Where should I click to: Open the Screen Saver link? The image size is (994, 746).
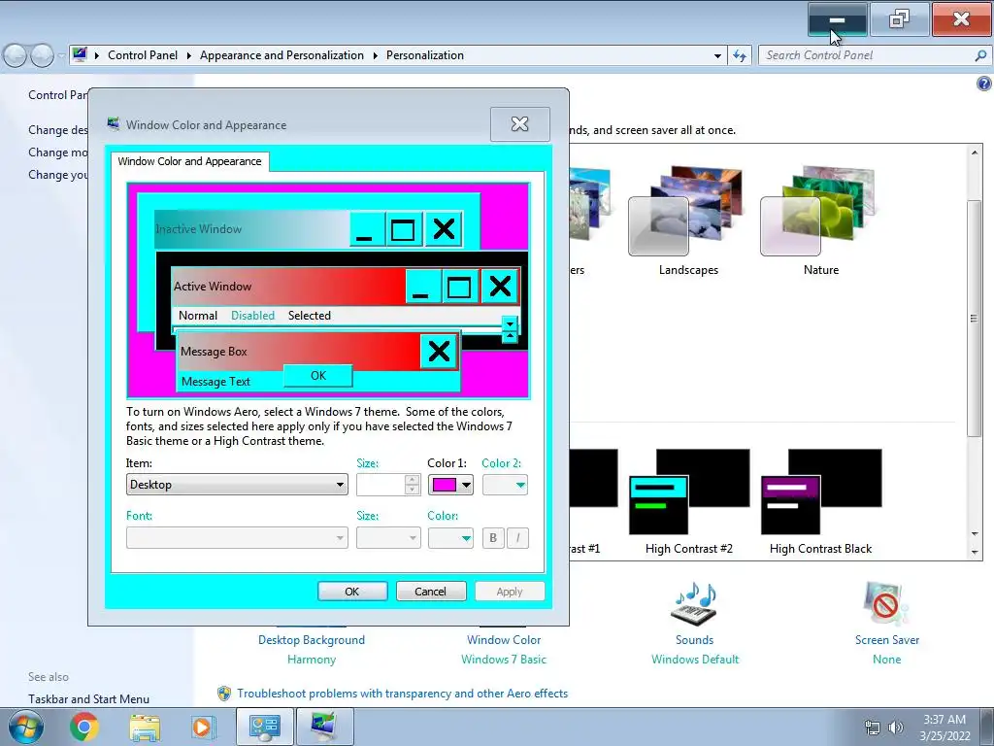(887, 640)
